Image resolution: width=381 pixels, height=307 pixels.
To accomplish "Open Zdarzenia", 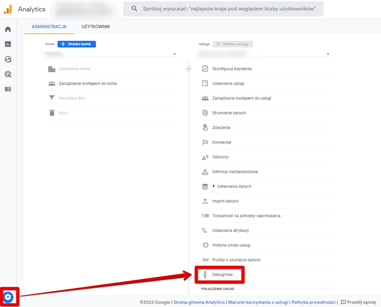I will [265, 128].
